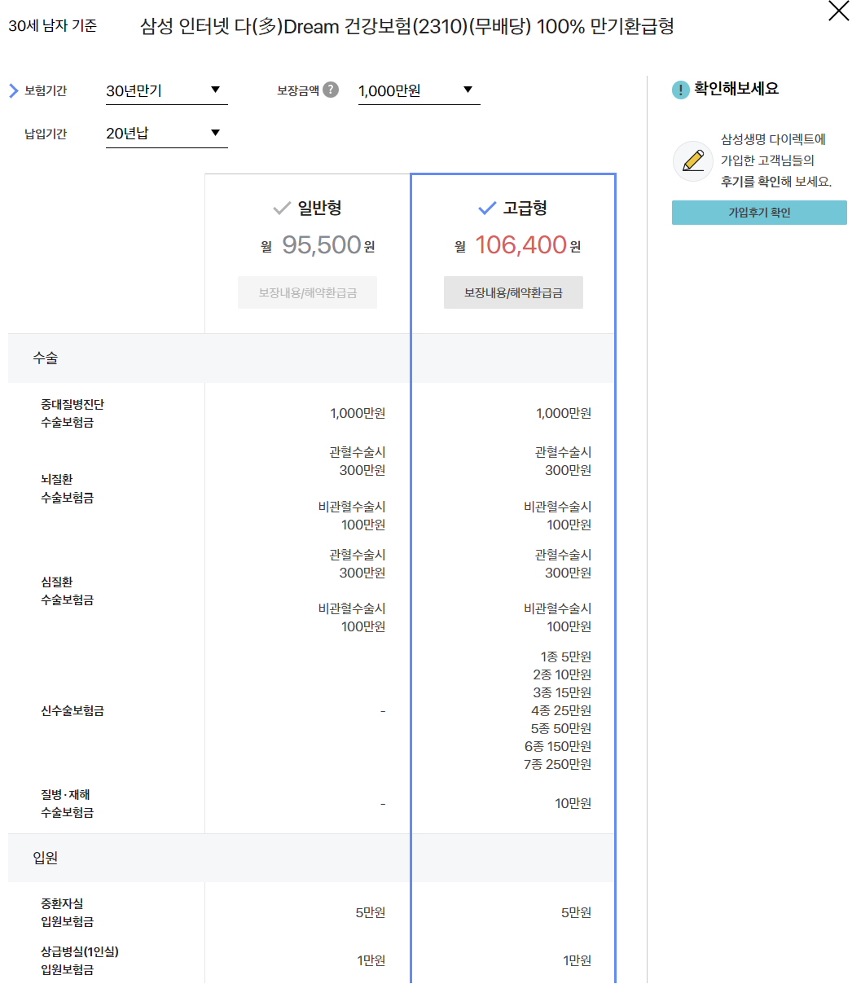The image size is (852, 984).
Task: Click the 6종 150만원 value in 고급형
Action: pos(558,746)
